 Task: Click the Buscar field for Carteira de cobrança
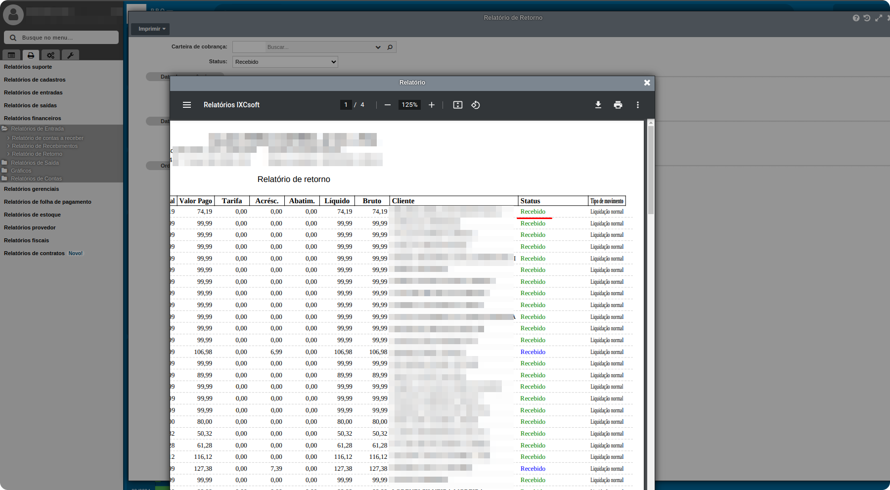coord(319,47)
